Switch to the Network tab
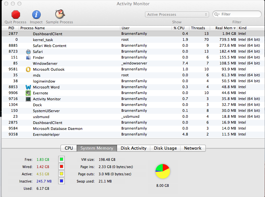Viewport: 265px width, 197px height. pyautogui.click(x=193, y=148)
